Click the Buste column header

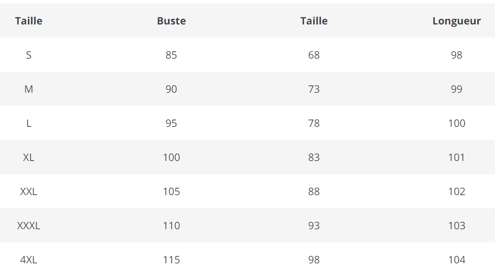click(171, 21)
